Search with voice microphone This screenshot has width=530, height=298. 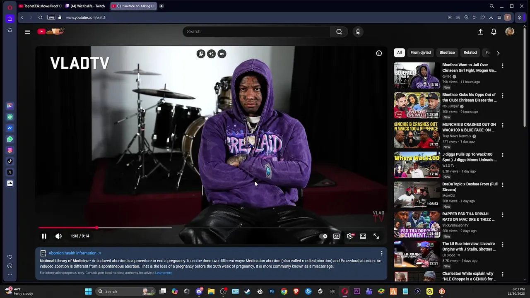point(358,31)
